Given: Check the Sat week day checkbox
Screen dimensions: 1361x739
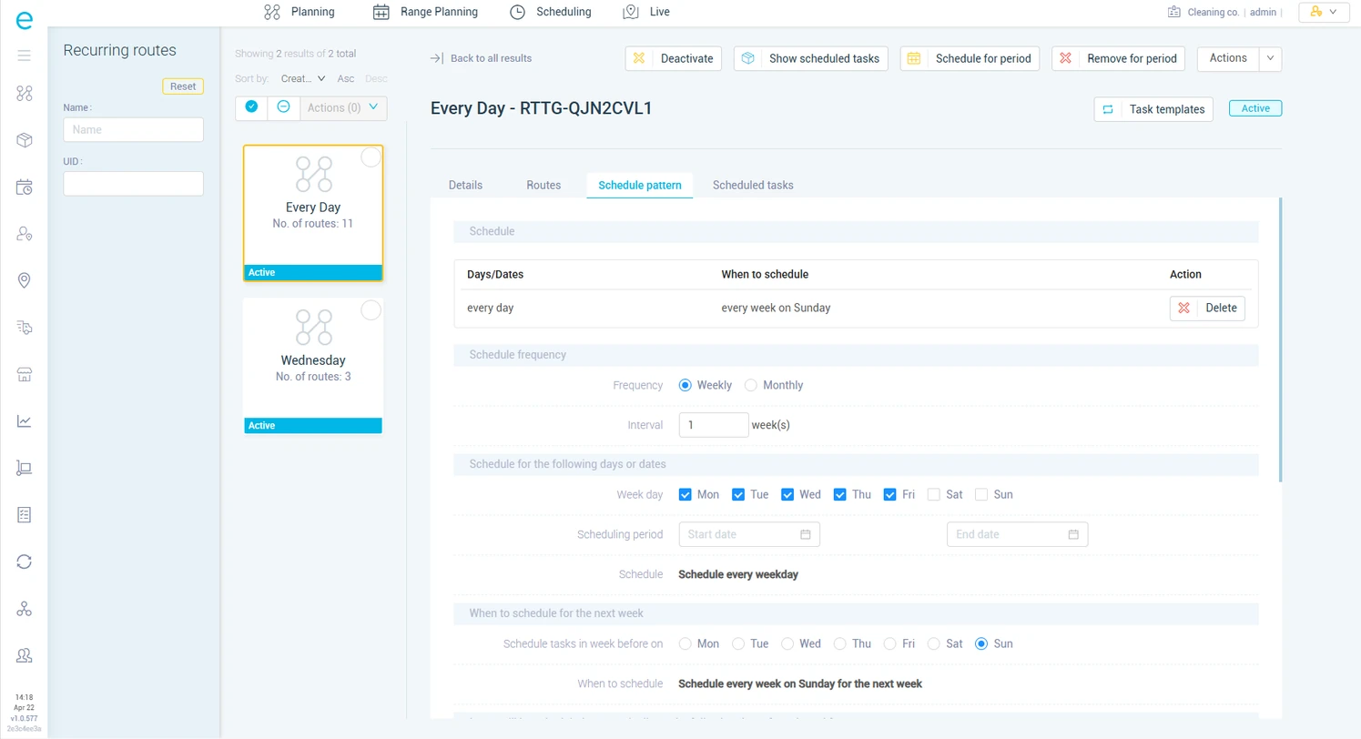Looking at the screenshot, I should pos(934,494).
